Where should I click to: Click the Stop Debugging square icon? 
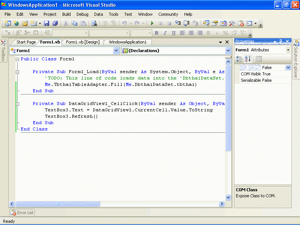[169, 23]
